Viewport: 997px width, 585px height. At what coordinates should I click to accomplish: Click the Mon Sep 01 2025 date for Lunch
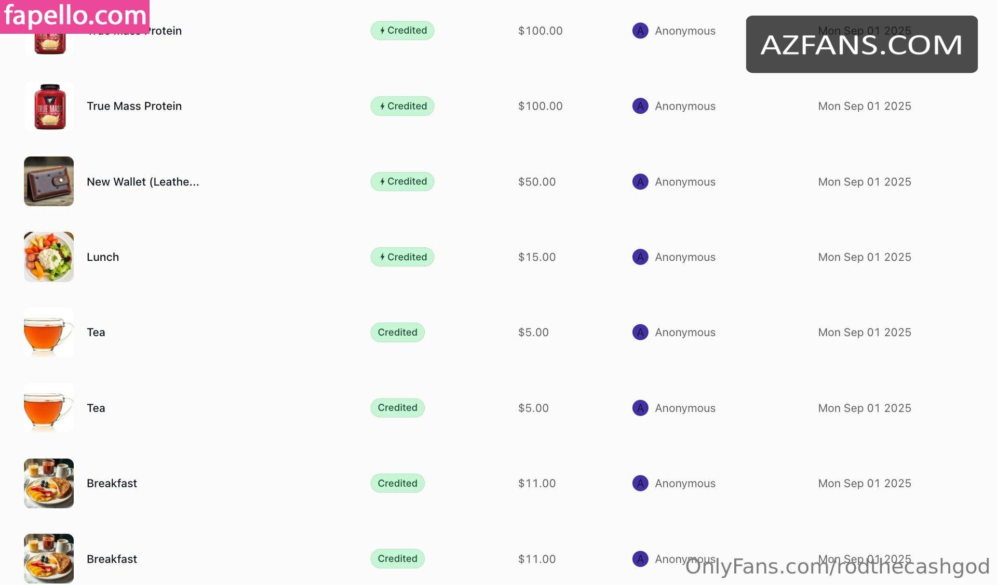coord(864,257)
